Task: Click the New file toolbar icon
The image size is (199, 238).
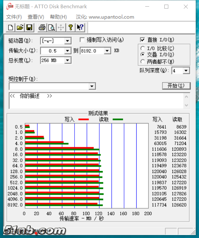Action: tap(11, 27)
